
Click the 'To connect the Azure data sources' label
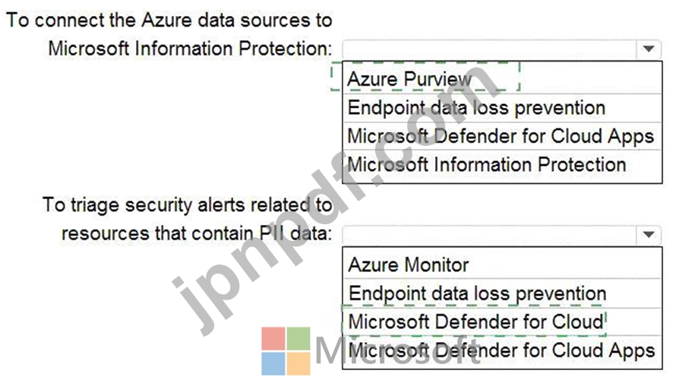tap(169, 21)
